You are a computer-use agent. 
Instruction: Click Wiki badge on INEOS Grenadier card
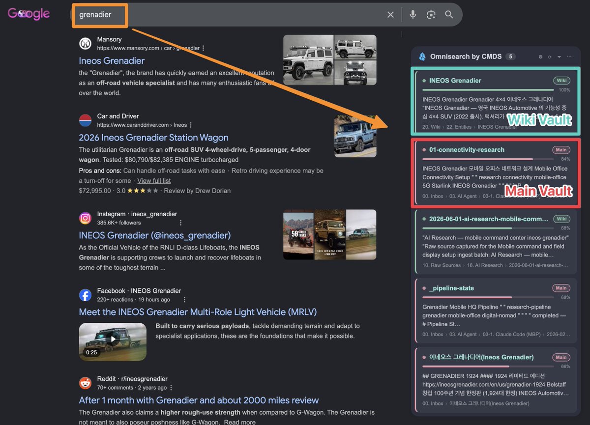click(x=561, y=81)
